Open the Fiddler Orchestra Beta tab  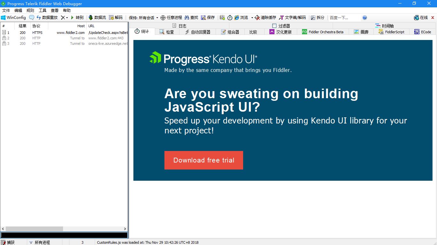[x=323, y=32]
